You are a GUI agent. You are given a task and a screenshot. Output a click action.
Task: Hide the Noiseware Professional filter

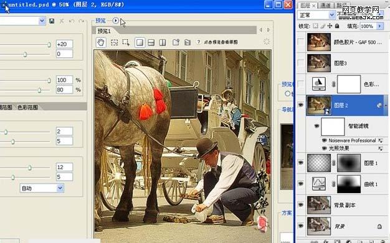(324, 141)
